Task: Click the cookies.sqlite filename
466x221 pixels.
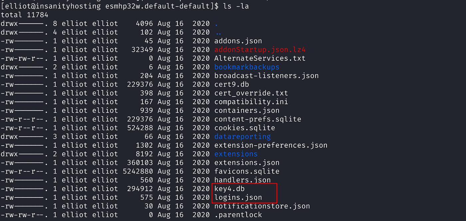Action: (x=245, y=128)
